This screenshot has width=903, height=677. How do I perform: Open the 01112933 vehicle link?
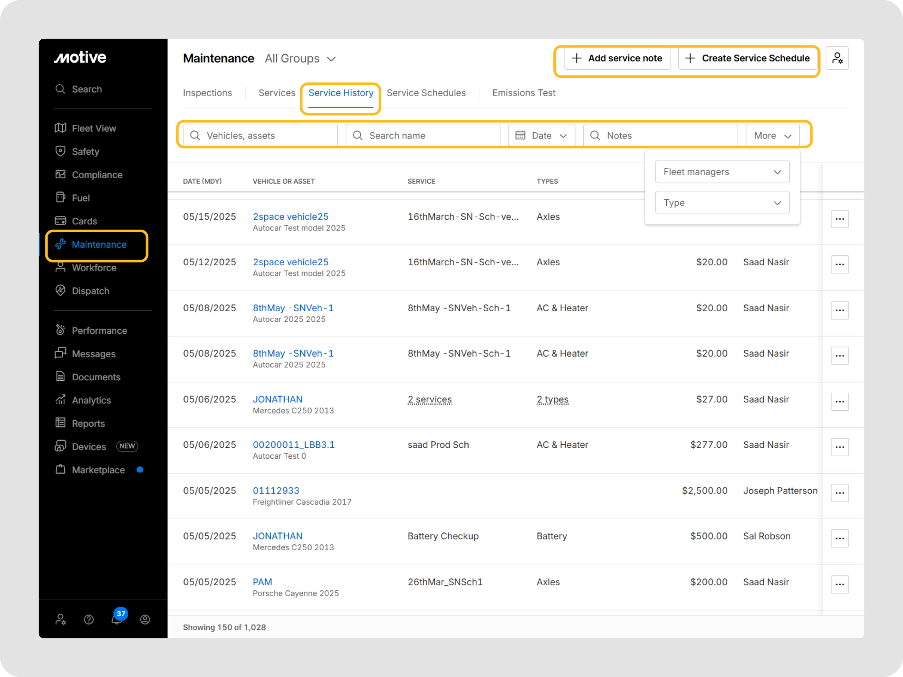[276, 491]
